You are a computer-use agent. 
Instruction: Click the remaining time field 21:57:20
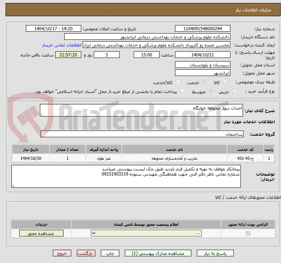click(x=68, y=55)
